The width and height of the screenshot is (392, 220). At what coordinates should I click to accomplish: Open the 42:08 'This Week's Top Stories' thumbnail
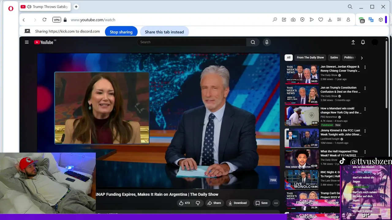tap(302, 159)
